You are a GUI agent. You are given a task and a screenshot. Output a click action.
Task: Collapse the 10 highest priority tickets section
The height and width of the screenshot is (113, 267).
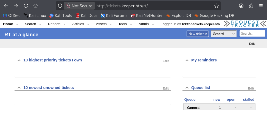(x=19, y=60)
